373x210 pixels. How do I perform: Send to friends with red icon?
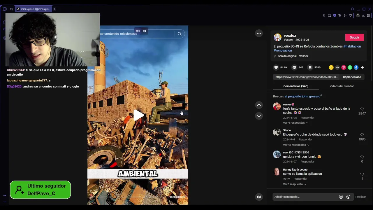tap(344, 67)
